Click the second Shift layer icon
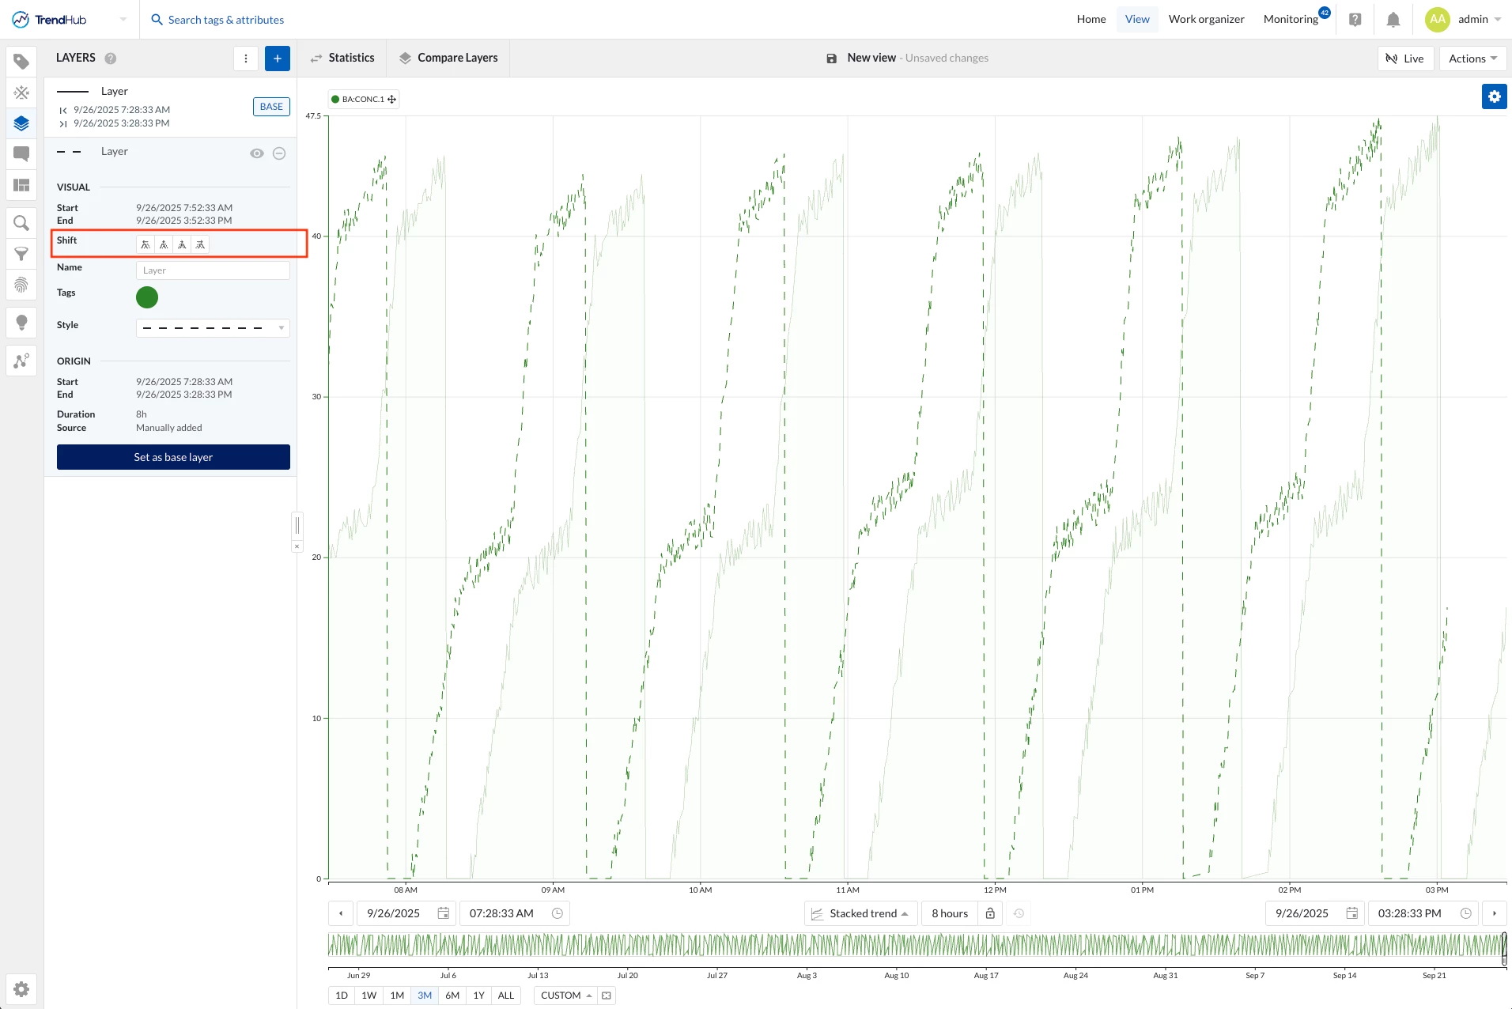The image size is (1512, 1009). click(x=164, y=245)
